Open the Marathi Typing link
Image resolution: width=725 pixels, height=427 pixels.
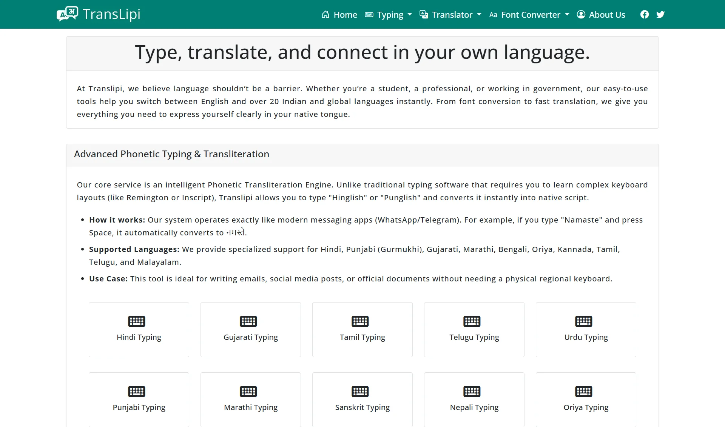pos(251,407)
